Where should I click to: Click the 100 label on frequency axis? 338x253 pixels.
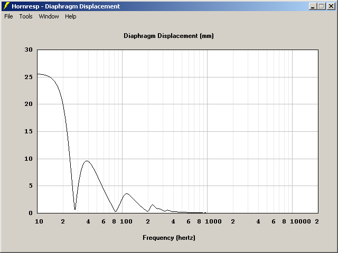[126, 221]
